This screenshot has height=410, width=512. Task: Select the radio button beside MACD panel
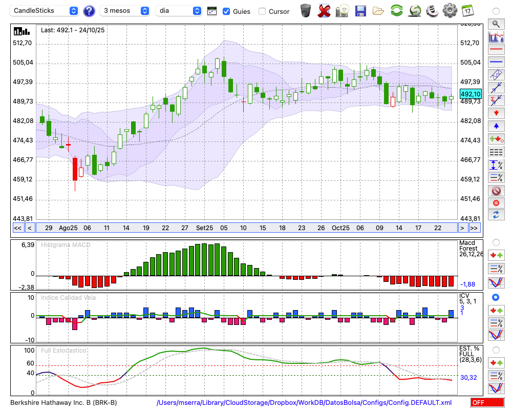pyautogui.click(x=496, y=242)
